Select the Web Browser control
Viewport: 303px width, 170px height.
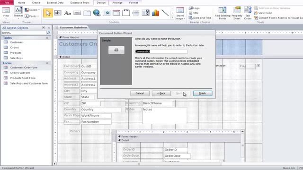(x=107, y=13)
